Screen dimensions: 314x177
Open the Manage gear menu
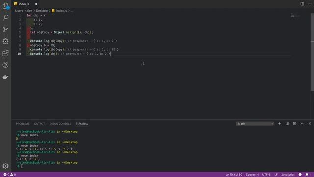point(5,166)
